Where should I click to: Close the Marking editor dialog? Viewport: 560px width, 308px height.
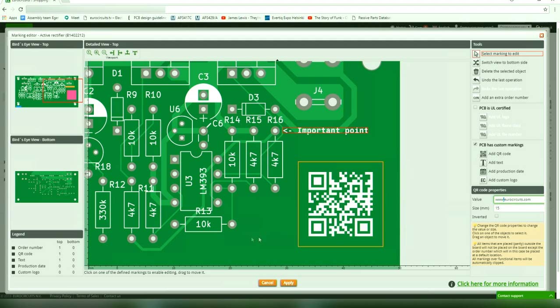coord(542,36)
